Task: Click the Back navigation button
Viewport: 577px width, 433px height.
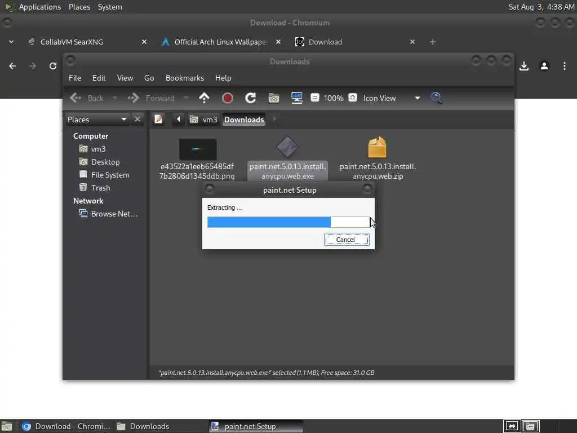Action: tap(87, 98)
